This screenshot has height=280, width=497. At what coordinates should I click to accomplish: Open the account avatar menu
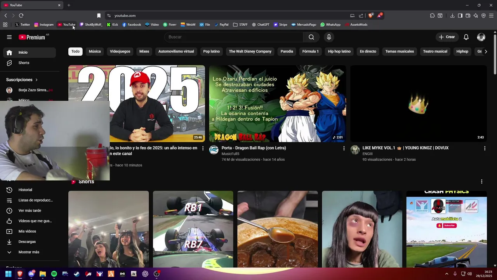point(481,37)
